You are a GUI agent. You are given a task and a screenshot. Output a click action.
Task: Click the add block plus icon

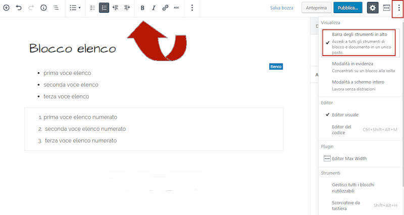pos(7,8)
